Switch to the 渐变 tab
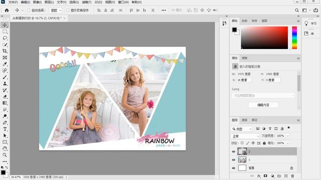321x180 pixels. point(254,21)
